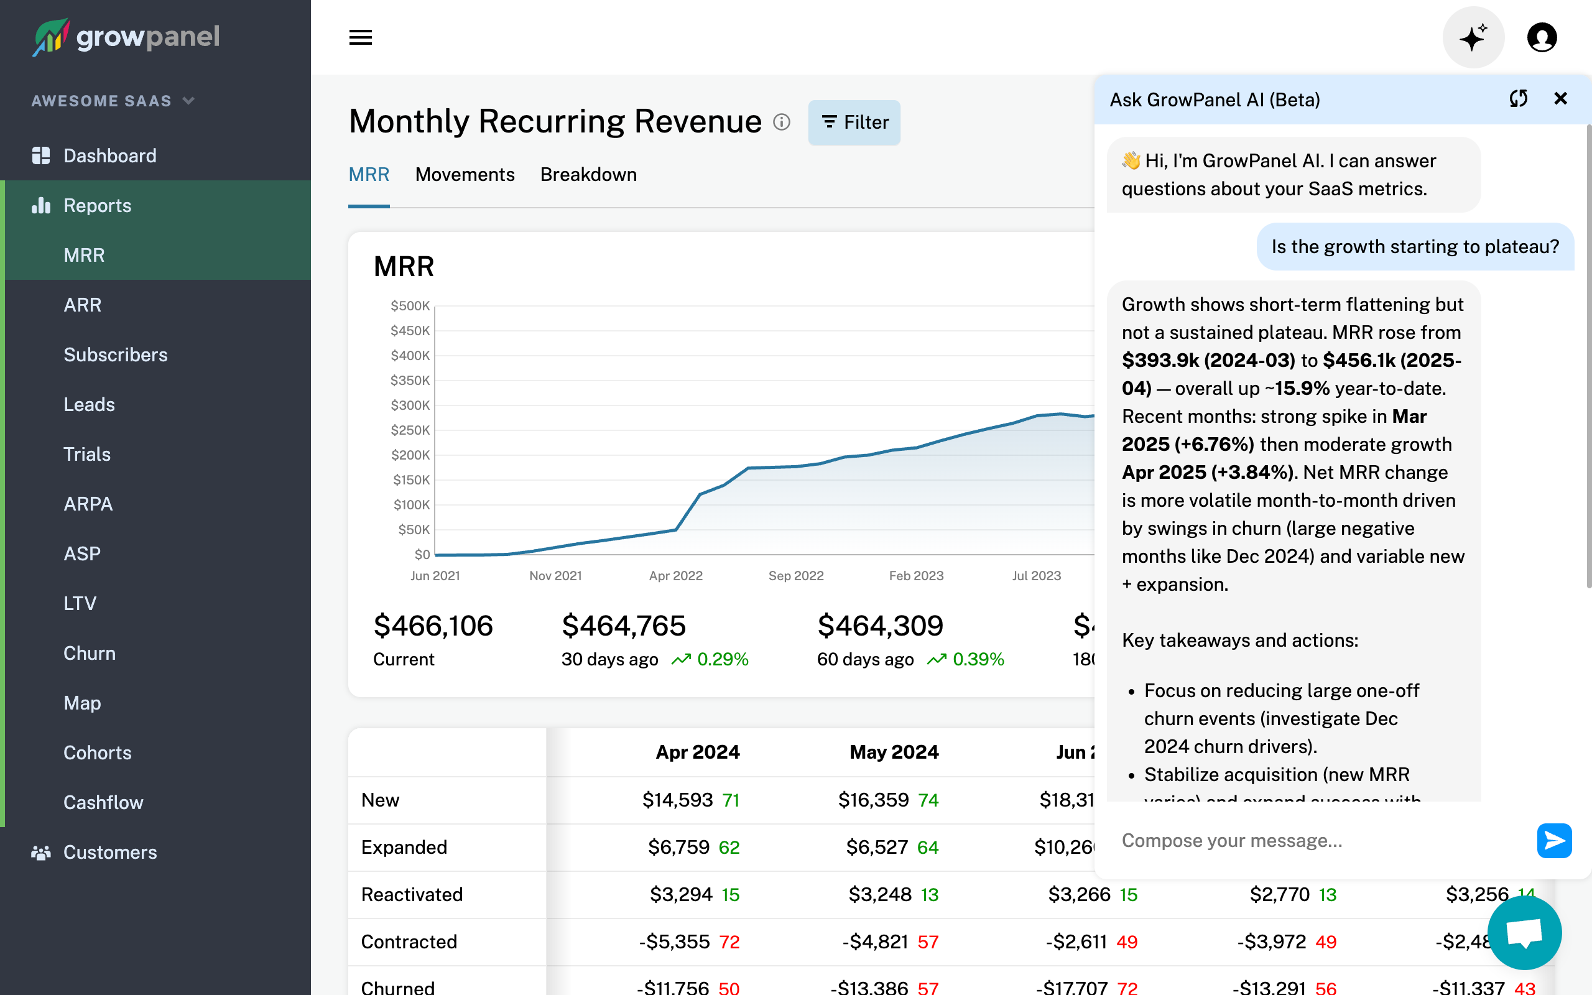Open the GrowPanel AI assistant sparkle icon

click(x=1474, y=37)
